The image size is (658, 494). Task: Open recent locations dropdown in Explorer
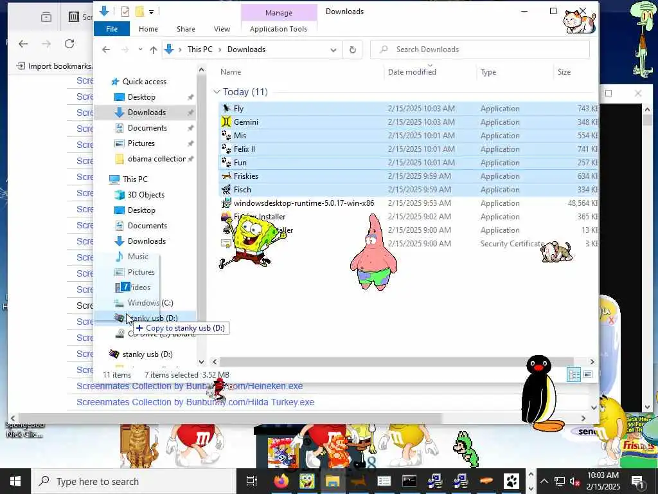pos(140,50)
